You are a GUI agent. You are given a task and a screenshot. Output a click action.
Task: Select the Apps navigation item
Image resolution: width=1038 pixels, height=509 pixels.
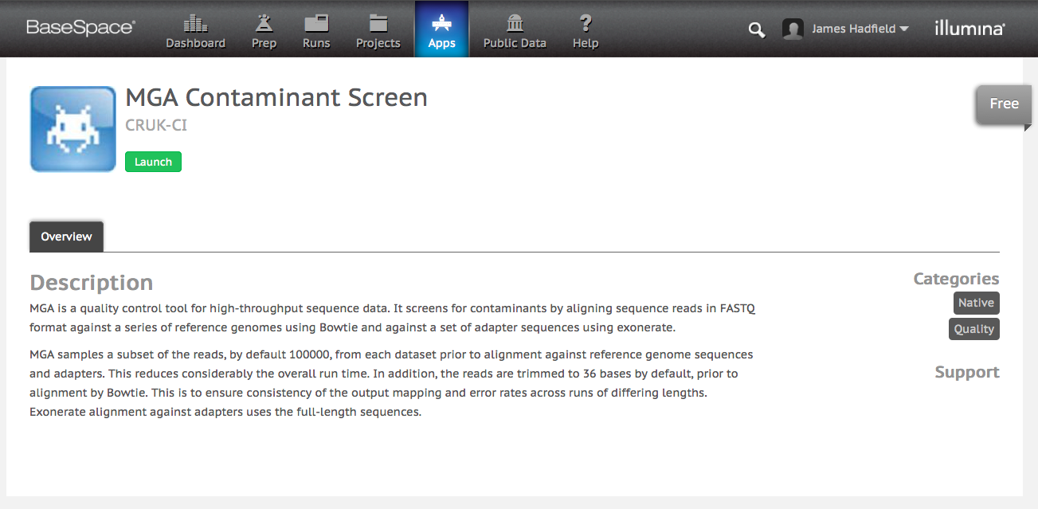pyautogui.click(x=441, y=29)
